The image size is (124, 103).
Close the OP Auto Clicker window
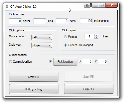112,5
